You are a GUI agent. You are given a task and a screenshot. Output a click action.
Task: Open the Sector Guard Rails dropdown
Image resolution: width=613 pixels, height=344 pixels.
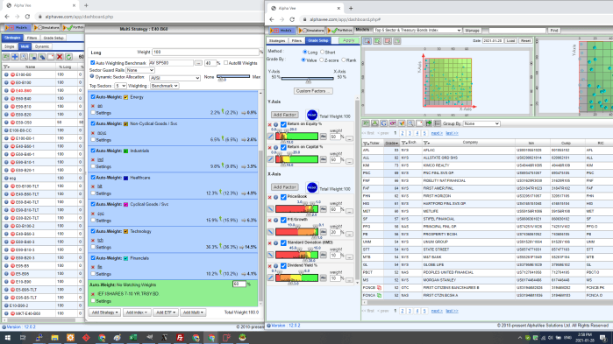(x=140, y=70)
